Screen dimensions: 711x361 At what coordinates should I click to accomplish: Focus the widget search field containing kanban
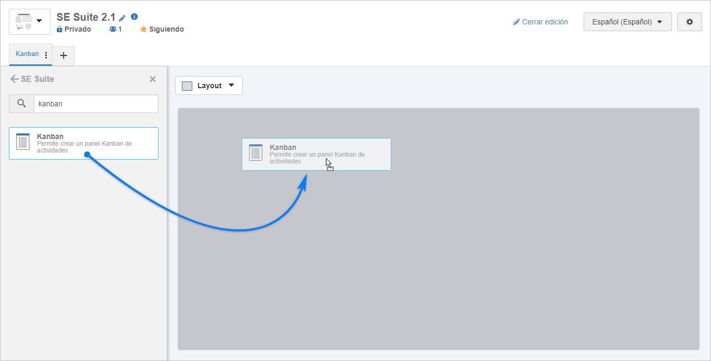click(x=96, y=104)
